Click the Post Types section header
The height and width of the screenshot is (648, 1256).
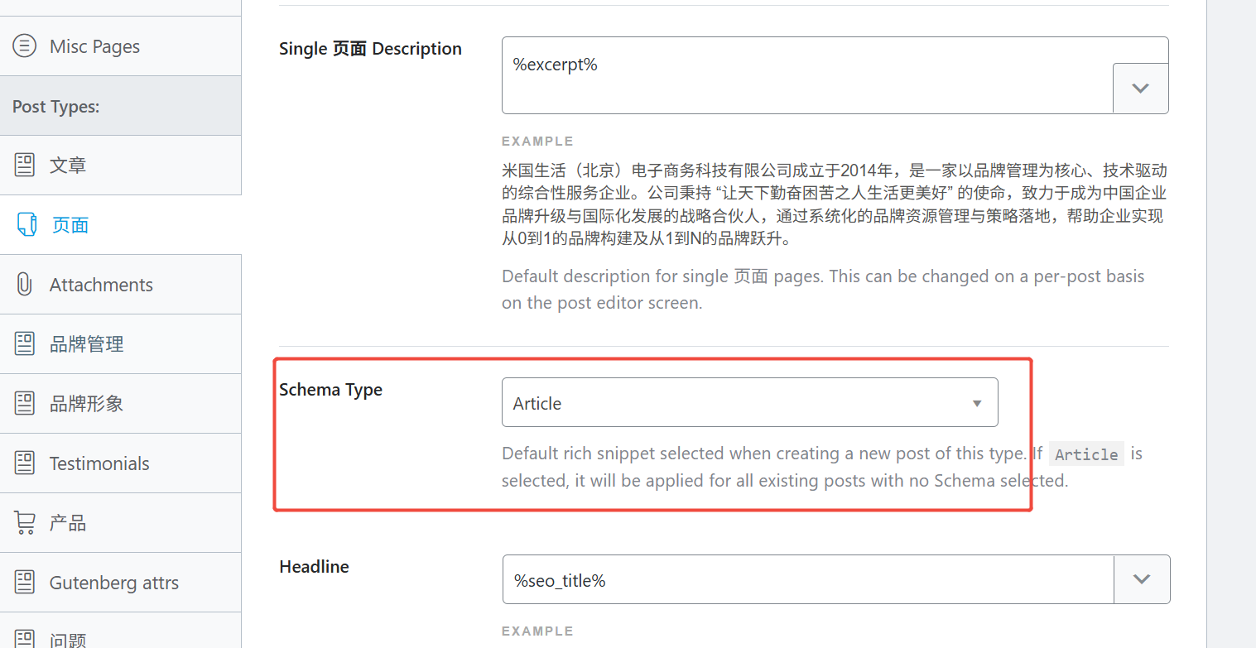(x=56, y=107)
